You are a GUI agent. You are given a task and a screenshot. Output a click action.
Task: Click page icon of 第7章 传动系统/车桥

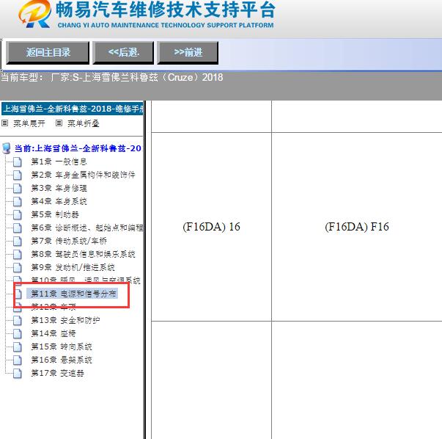coord(18,242)
